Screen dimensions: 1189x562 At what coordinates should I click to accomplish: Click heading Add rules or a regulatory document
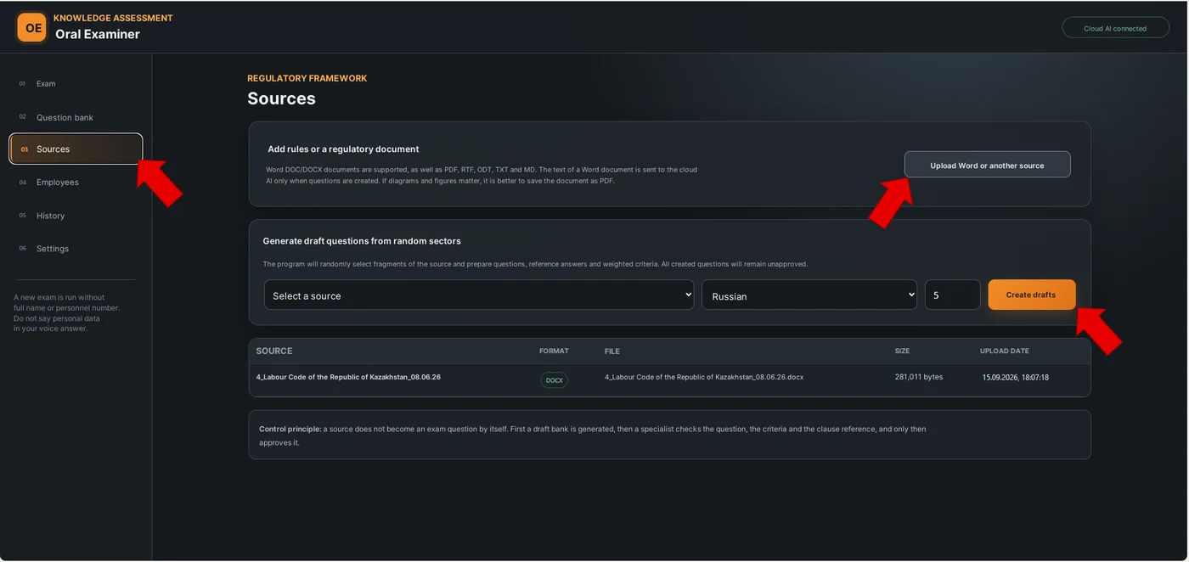point(343,149)
